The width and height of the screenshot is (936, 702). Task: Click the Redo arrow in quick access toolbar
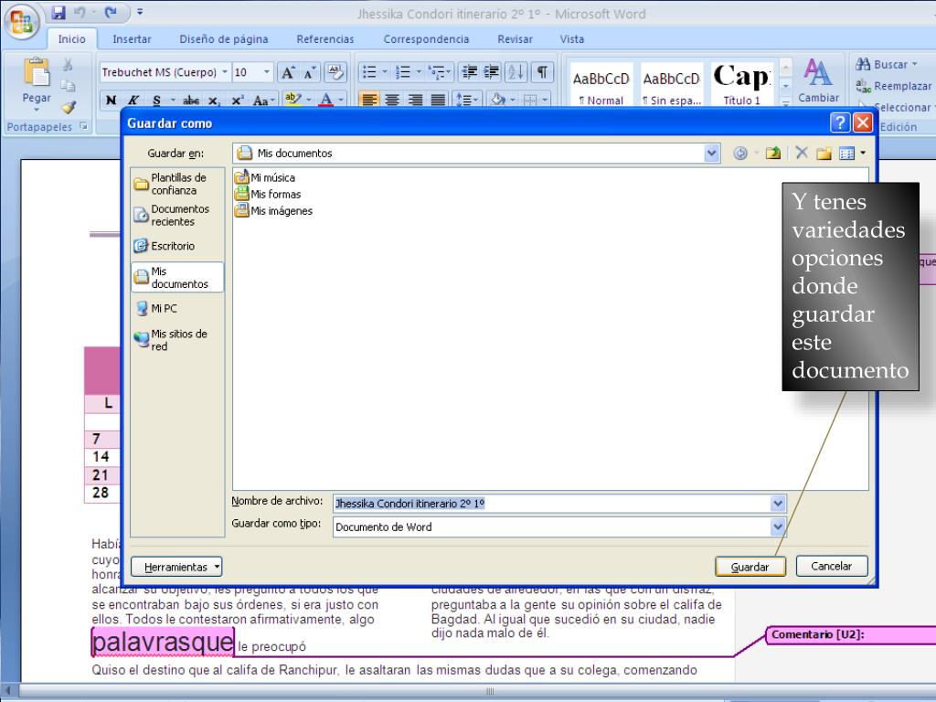(x=111, y=12)
